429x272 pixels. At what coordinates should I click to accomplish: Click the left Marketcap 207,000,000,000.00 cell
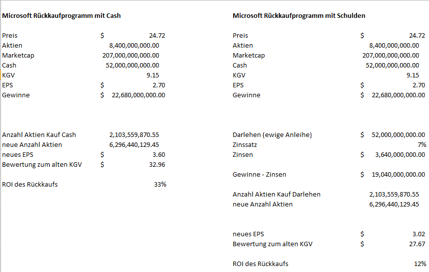click(131, 56)
